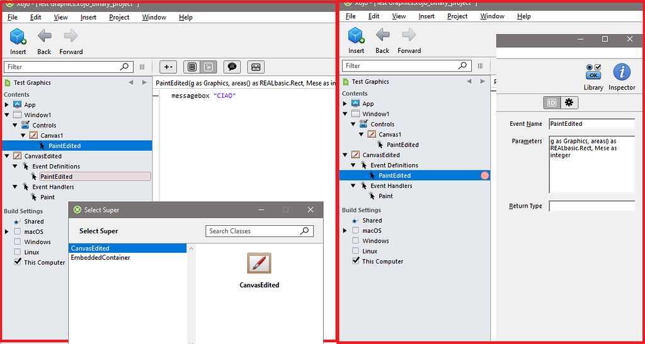Screen dimensions: 645x344
Task: Collapse the Canvas1 node in the code editor window
Action: click(23, 135)
